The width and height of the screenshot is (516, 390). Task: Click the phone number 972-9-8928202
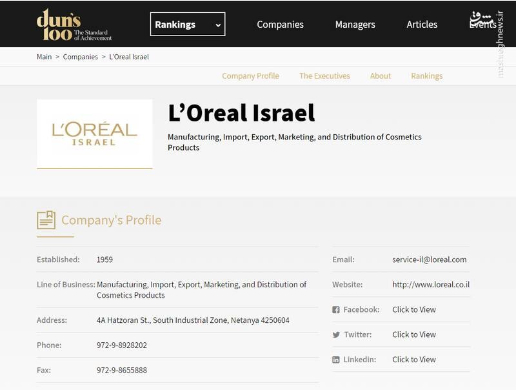pos(122,345)
